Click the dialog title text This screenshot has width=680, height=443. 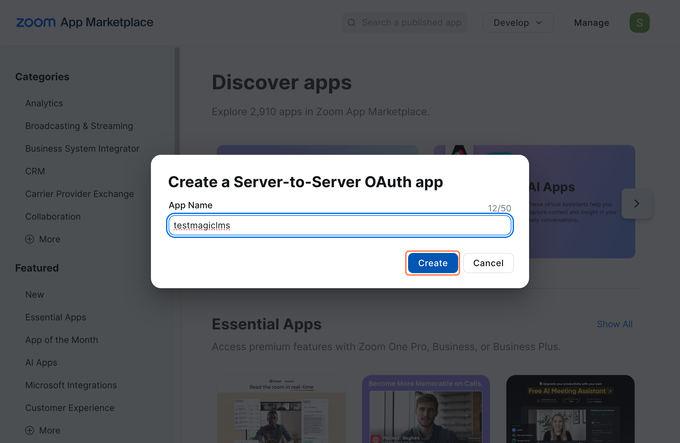pyautogui.click(x=305, y=182)
